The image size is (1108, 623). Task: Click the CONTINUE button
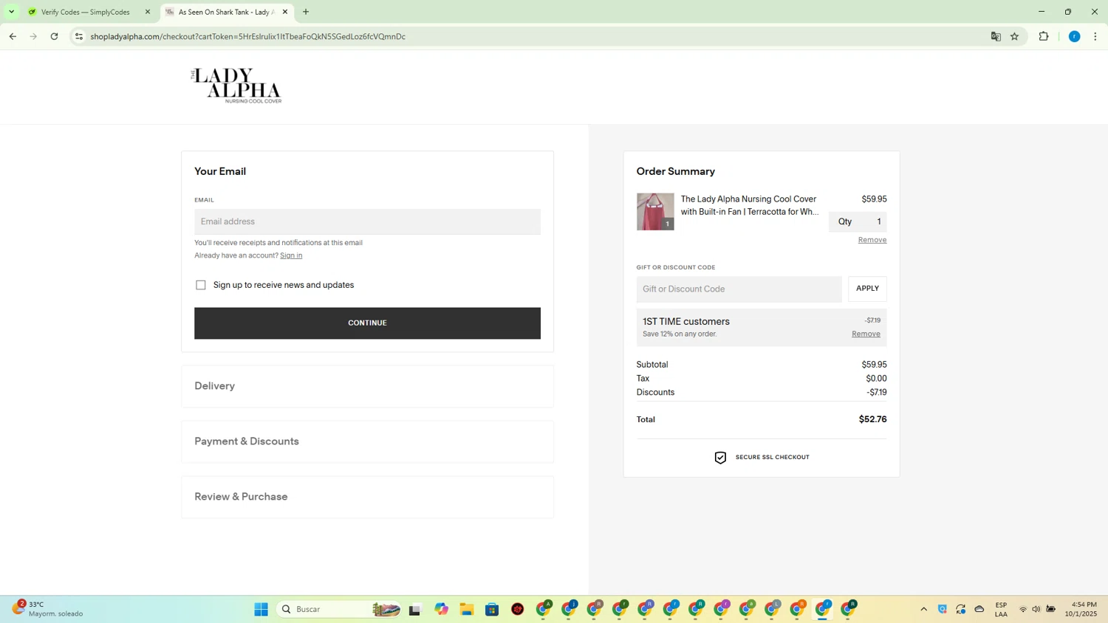(x=367, y=323)
